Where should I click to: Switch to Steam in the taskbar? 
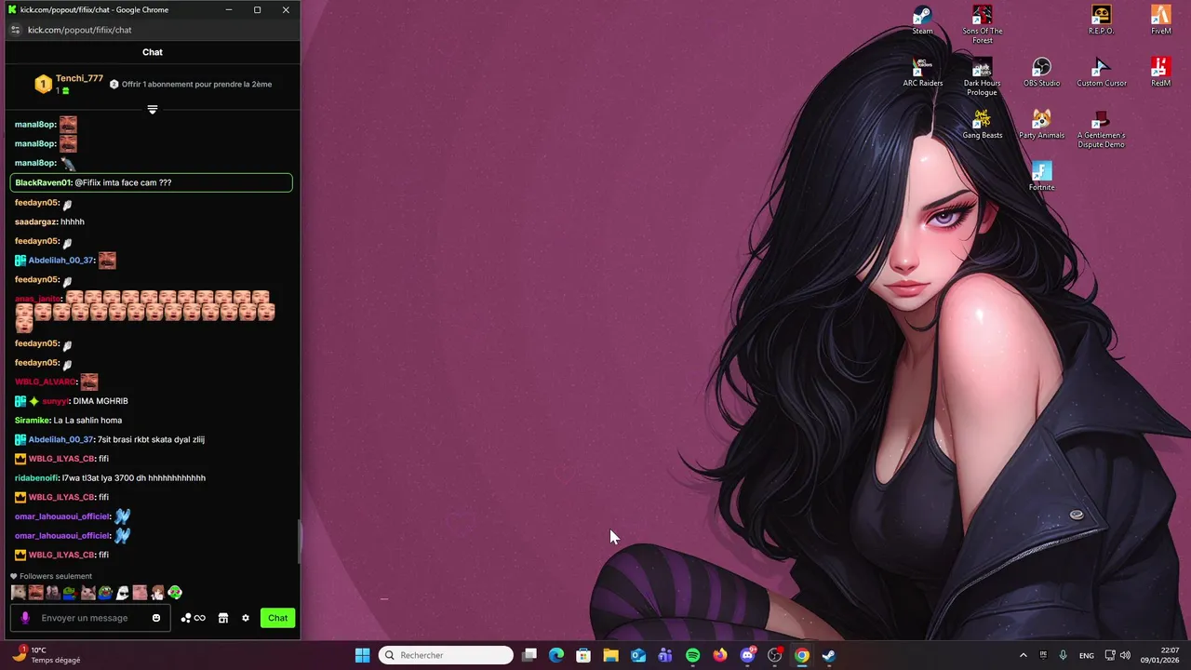(829, 655)
